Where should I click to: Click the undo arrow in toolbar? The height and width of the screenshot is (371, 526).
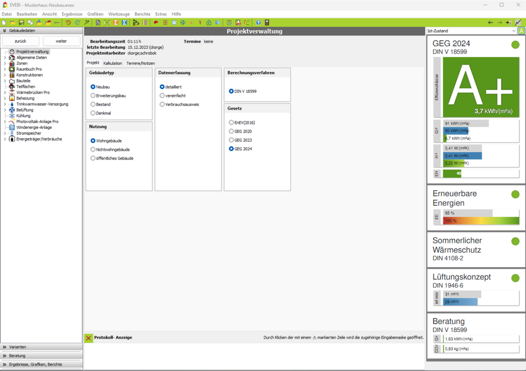pos(68,22)
